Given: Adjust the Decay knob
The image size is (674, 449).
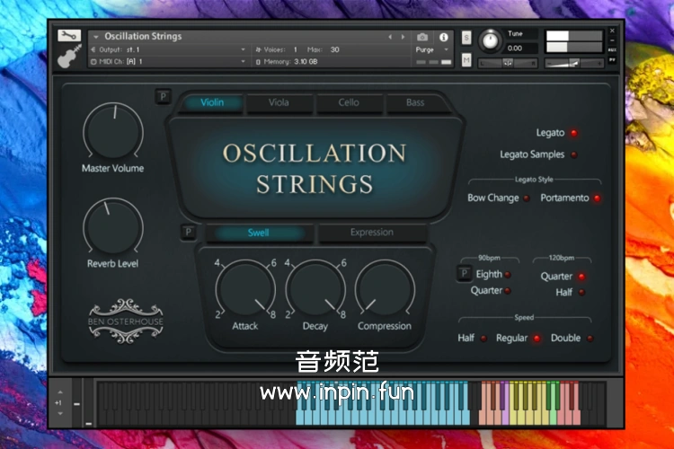Looking at the screenshot, I should pos(315,289).
